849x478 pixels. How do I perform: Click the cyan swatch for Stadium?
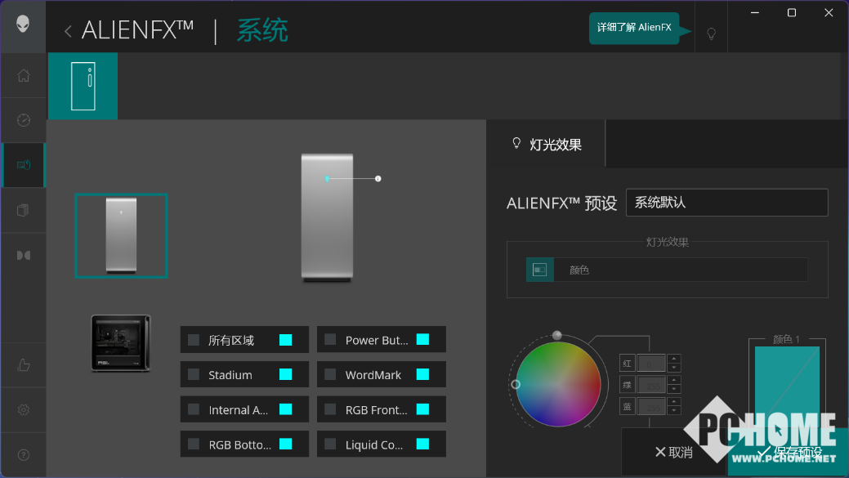tap(286, 374)
